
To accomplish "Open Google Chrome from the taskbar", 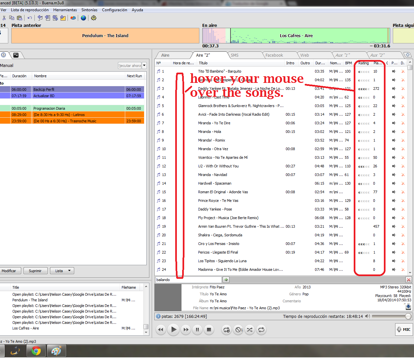I will (36, 351).
